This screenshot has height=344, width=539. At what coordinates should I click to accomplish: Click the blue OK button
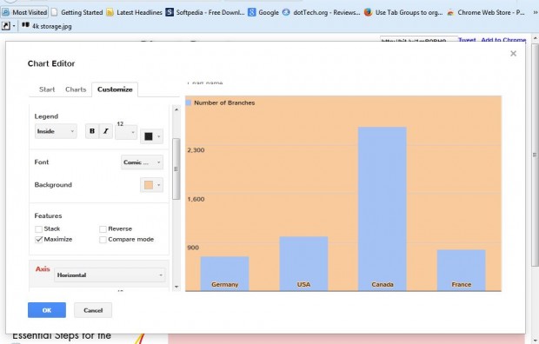coord(47,310)
